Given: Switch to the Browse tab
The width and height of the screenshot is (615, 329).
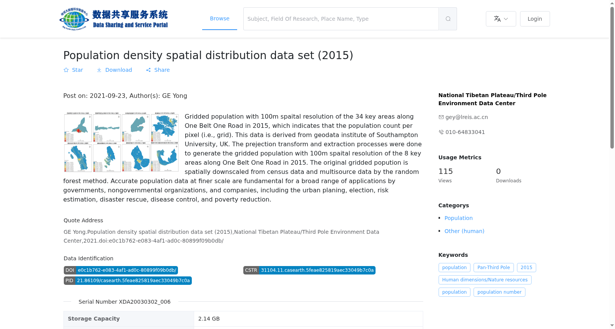Looking at the screenshot, I should (x=219, y=18).
